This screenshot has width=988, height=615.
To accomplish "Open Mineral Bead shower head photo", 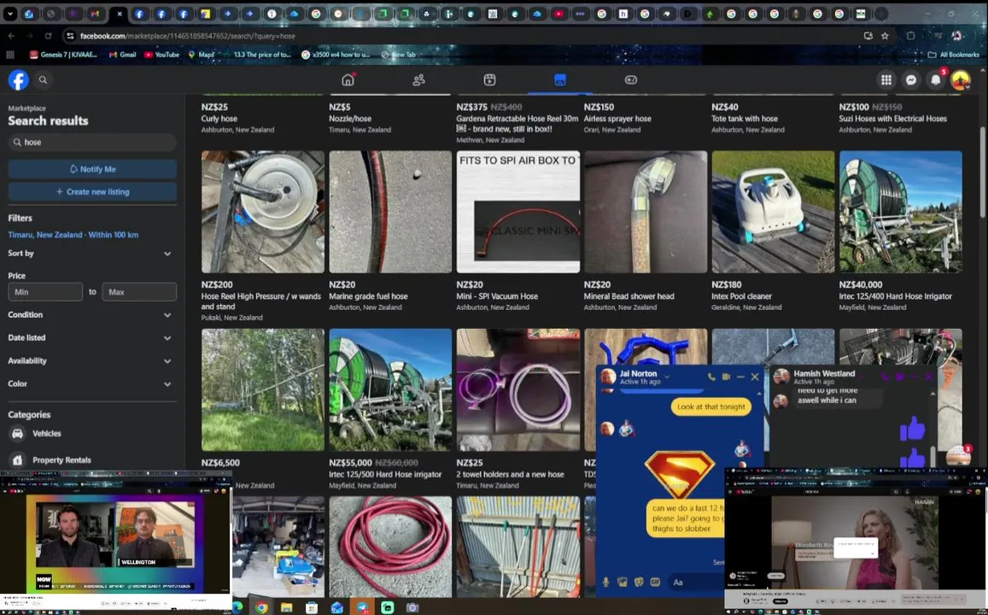I will click(646, 212).
